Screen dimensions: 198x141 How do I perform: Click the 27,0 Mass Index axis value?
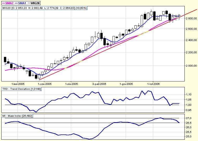point(189,118)
